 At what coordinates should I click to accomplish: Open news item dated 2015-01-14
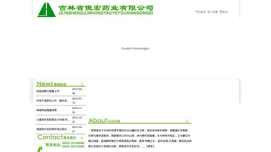click(53, 100)
